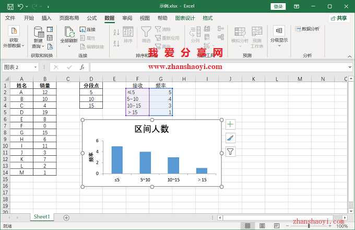Click Chart Elements plus button
The width and height of the screenshot is (355, 230).
230,124
